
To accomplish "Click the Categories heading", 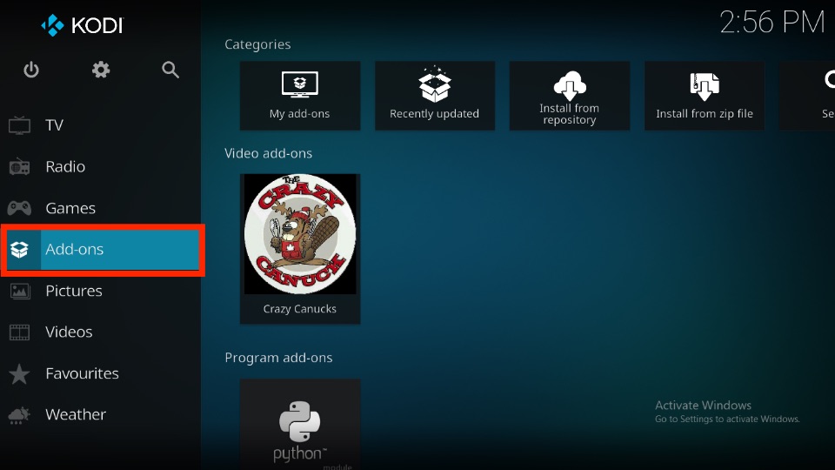I will pyautogui.click(x=257, y=44).
